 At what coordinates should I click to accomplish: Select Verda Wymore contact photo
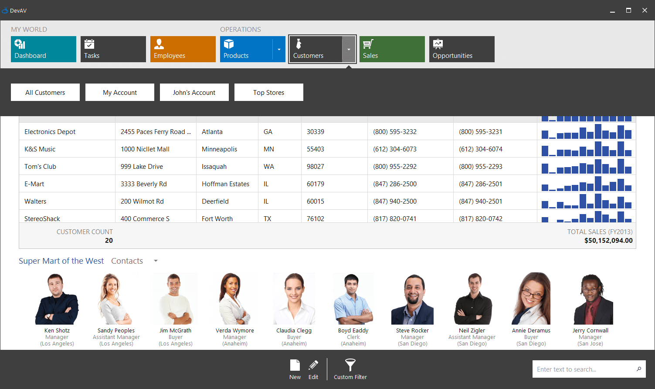coord(235,299)
